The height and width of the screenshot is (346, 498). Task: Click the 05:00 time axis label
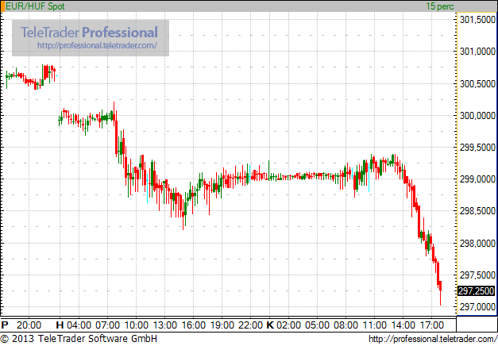pyautogui.click(x=317, y=325)
